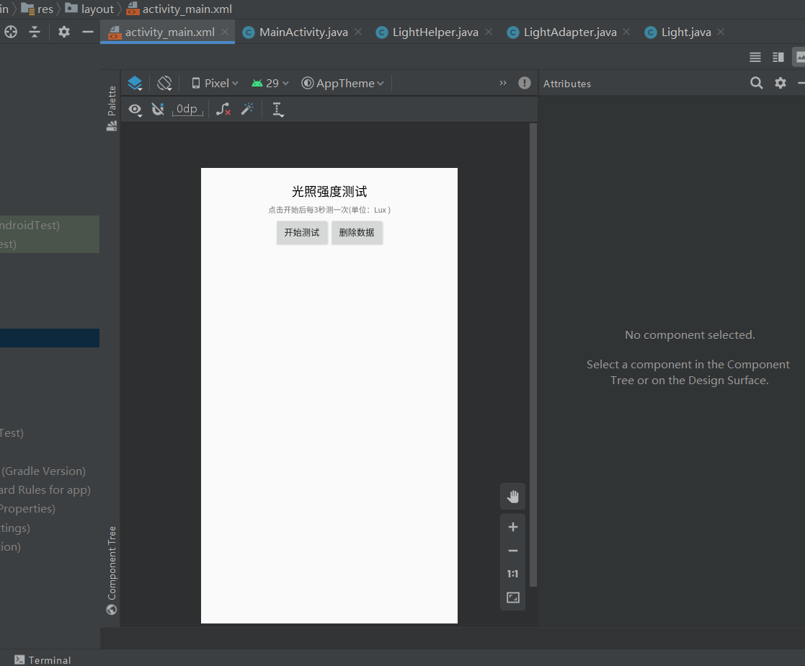Click the Select Opened File target icon
Image resolution: width=805 pixels, height=666 pixels.
click(x=11, y=32)
